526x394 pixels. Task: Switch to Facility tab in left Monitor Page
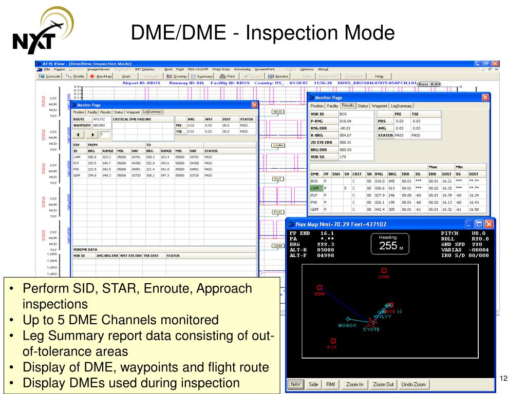tap(92, 112)
